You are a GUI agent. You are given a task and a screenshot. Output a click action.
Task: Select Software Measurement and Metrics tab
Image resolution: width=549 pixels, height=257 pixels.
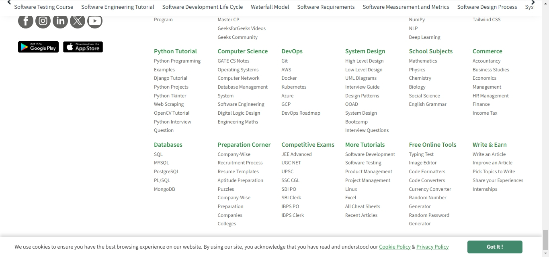point(406,7)
